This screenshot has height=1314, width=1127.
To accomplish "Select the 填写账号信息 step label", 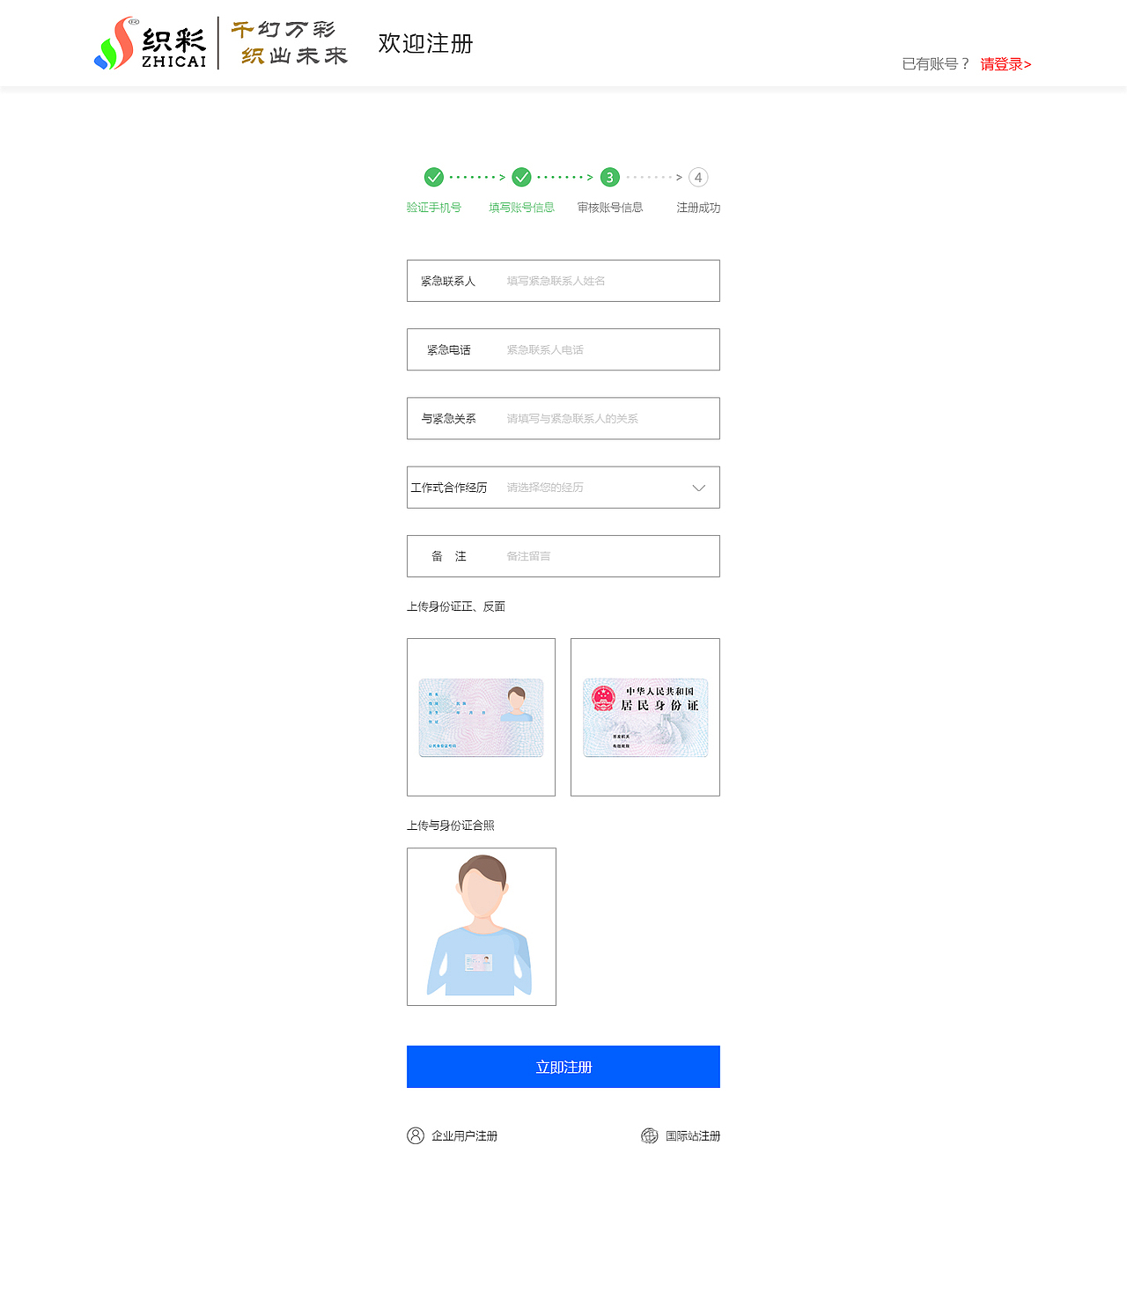I will point(522,208).
